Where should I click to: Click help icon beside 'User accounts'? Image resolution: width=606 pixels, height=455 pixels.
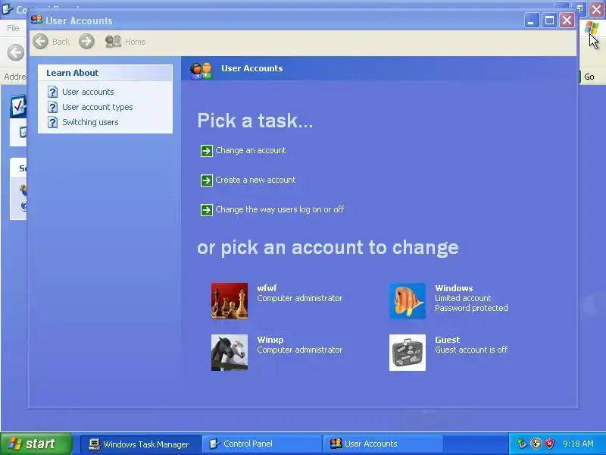coord(52,92)
